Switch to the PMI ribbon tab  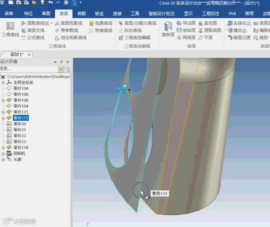[x=232, y=14]
